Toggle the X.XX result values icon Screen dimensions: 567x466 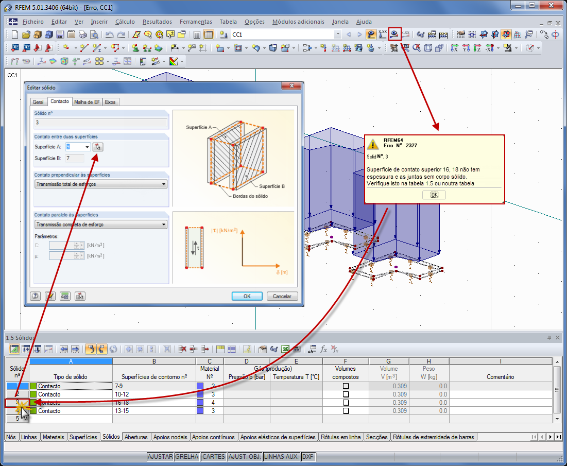pos(405,34)
